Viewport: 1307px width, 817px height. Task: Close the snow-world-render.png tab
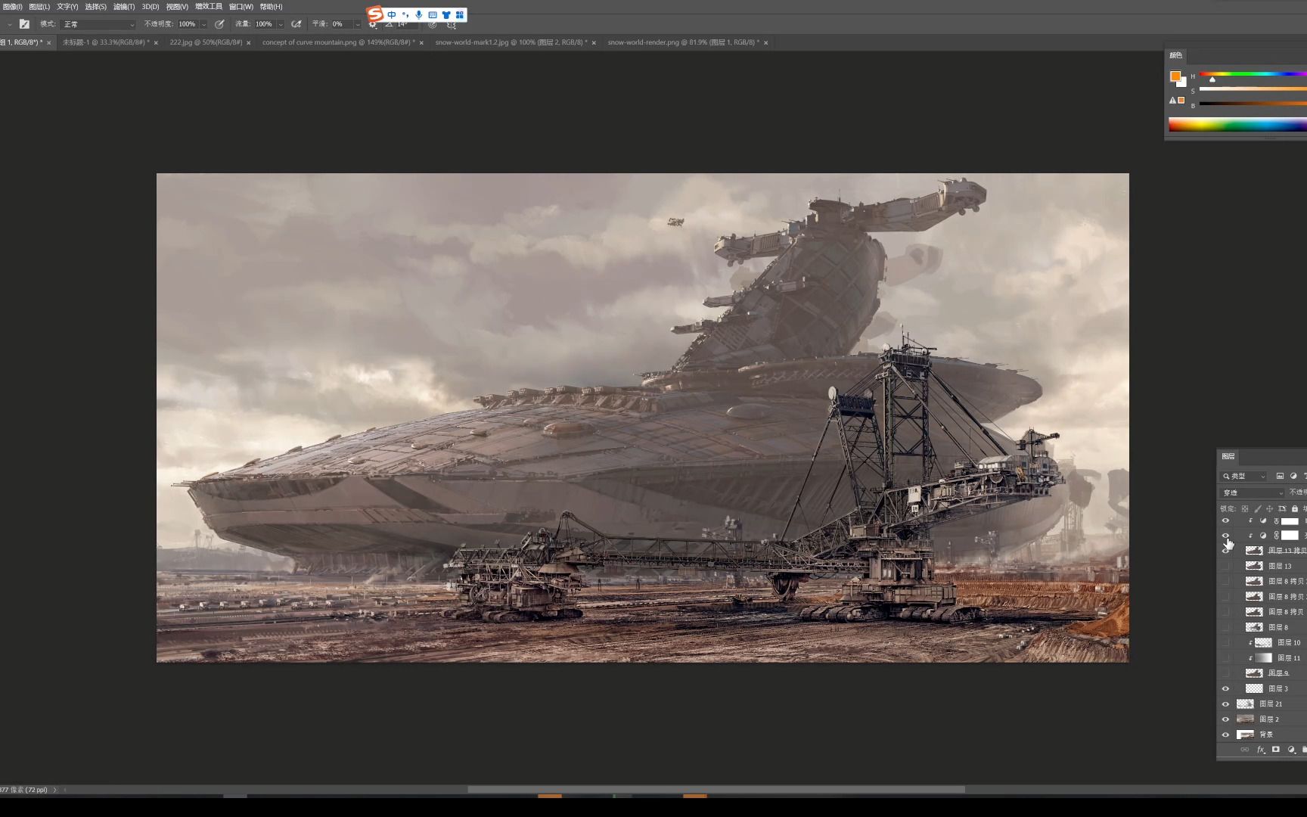click(765, 43)
